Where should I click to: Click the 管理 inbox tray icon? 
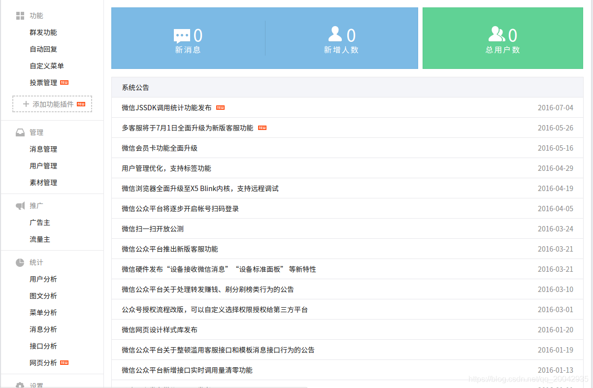pos(20,132)
